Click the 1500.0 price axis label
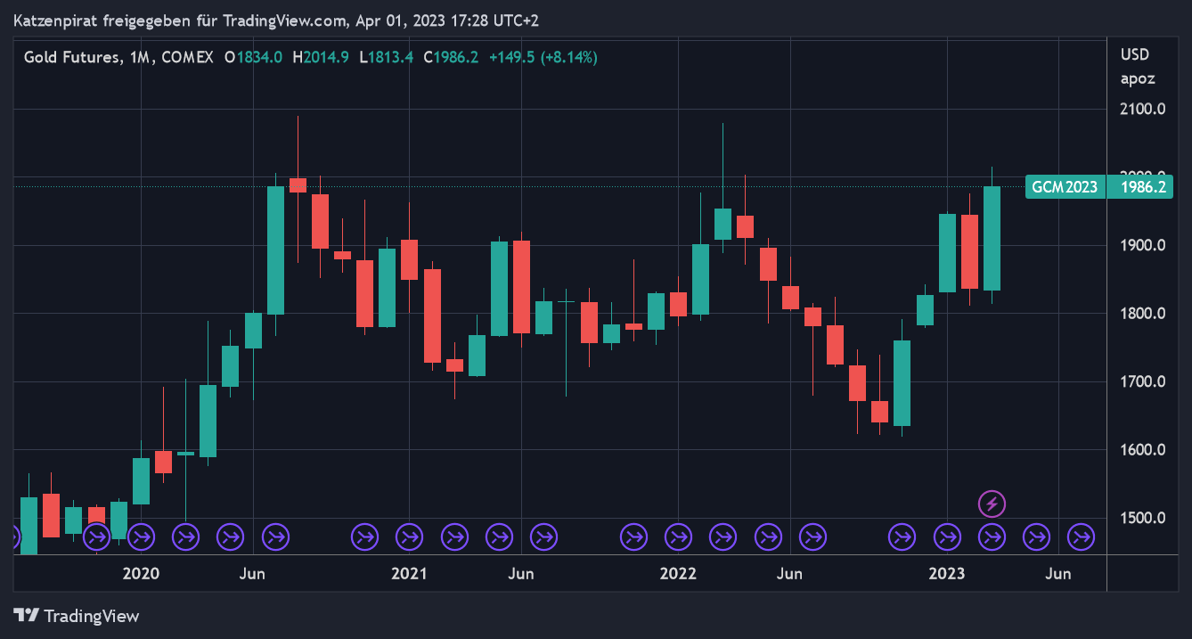The image size is (1192, 639). 1142,518
